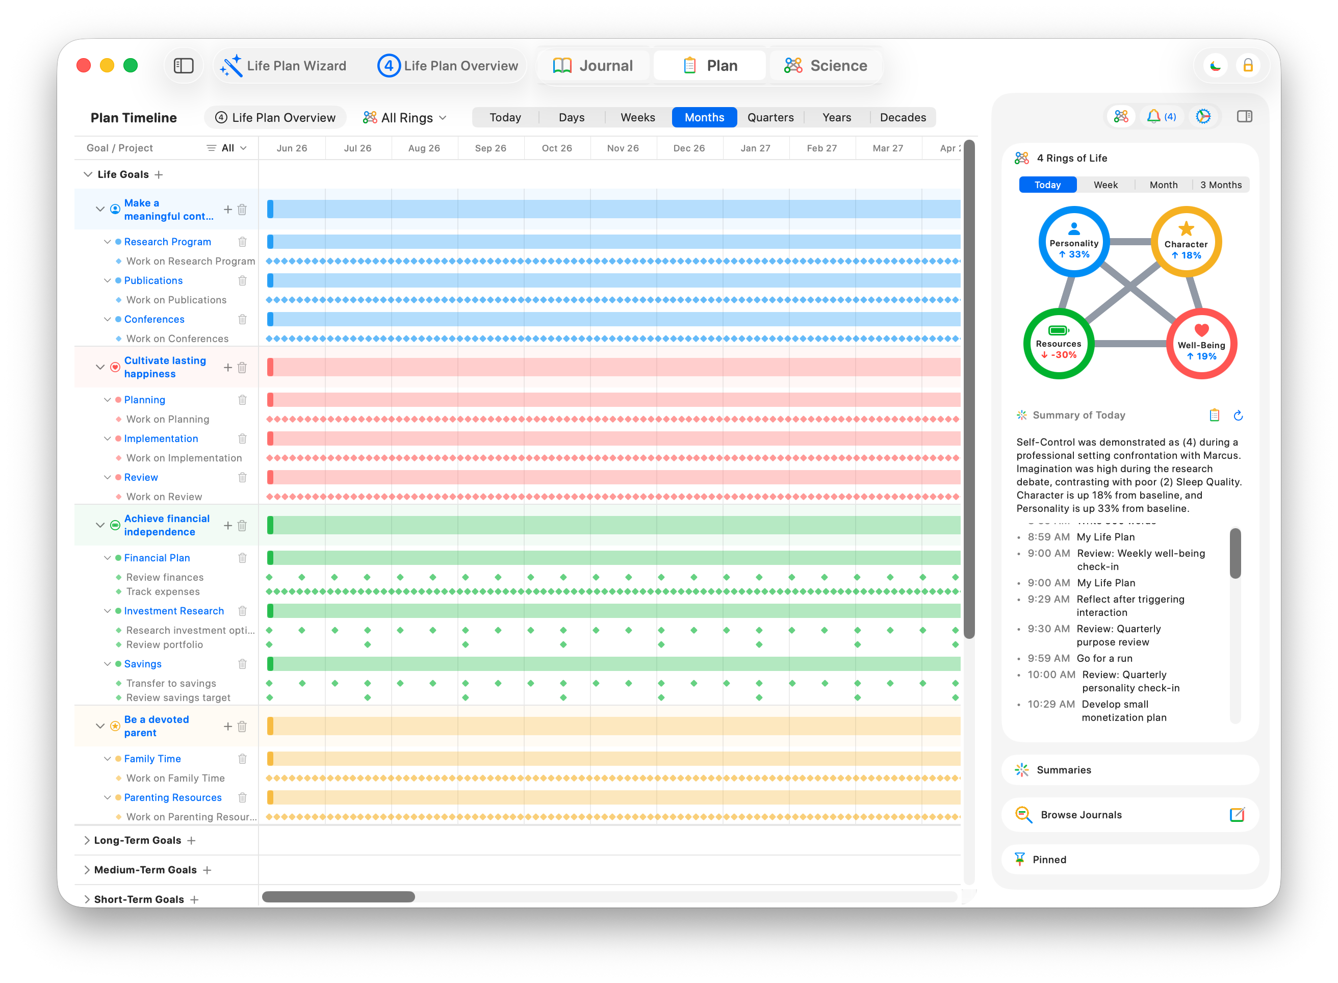1338x983 pixels.
Task: Jump timeline to Today
Action: (x=505, y=117)
